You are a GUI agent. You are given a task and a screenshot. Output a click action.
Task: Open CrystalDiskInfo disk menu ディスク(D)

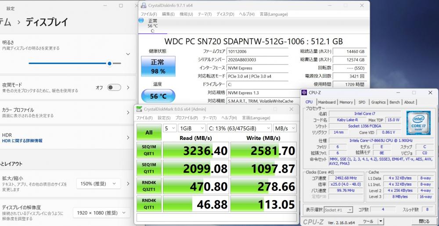[225, 14]
